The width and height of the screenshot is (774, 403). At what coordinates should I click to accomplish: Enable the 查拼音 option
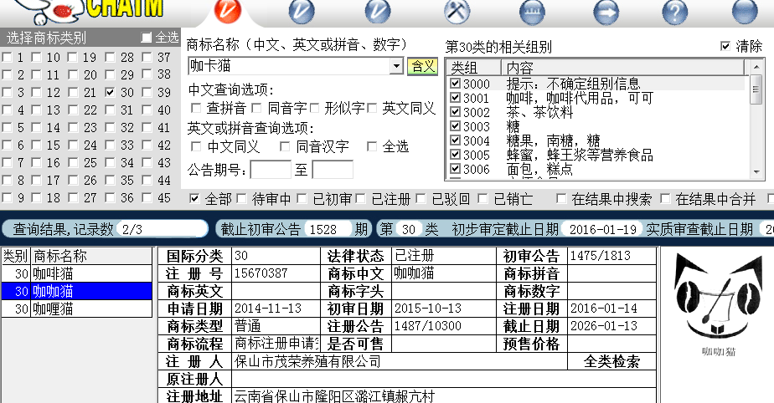point(196,108)
